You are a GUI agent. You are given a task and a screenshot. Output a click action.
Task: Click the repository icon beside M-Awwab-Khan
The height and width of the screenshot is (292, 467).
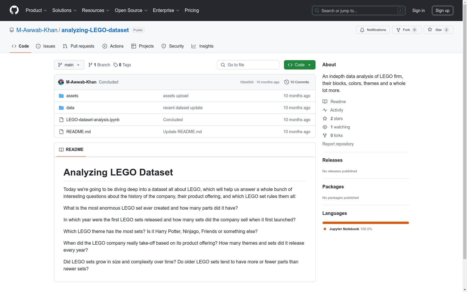pos(12,30)
